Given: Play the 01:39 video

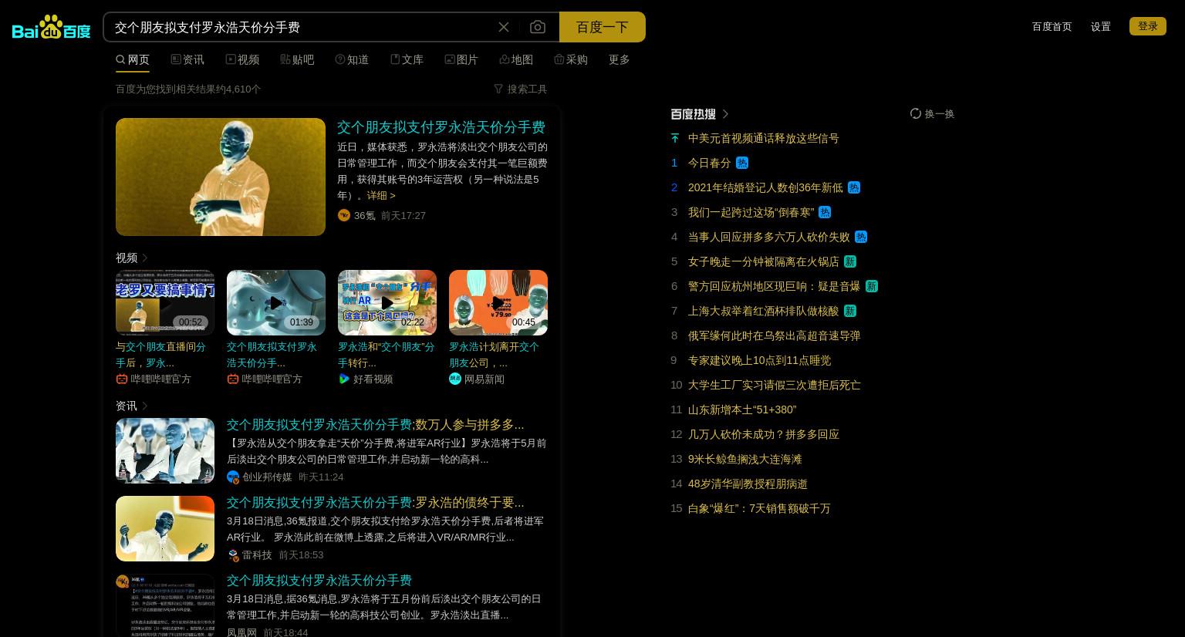Looking at the screenshot, I should click(276, 302).
